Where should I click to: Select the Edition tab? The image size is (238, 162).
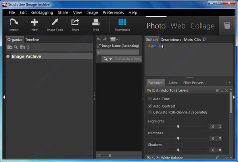click(x=152, y=40)
